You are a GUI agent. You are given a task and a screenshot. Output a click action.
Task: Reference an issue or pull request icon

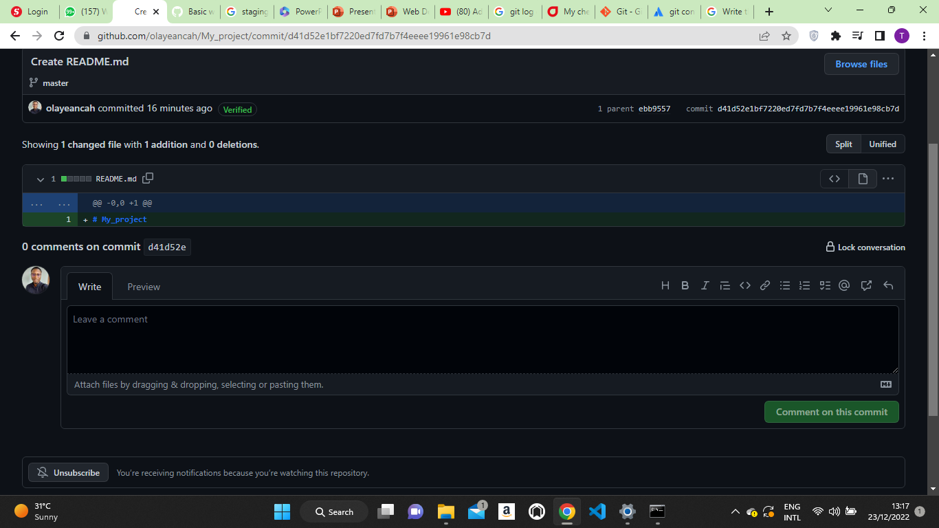866,285
